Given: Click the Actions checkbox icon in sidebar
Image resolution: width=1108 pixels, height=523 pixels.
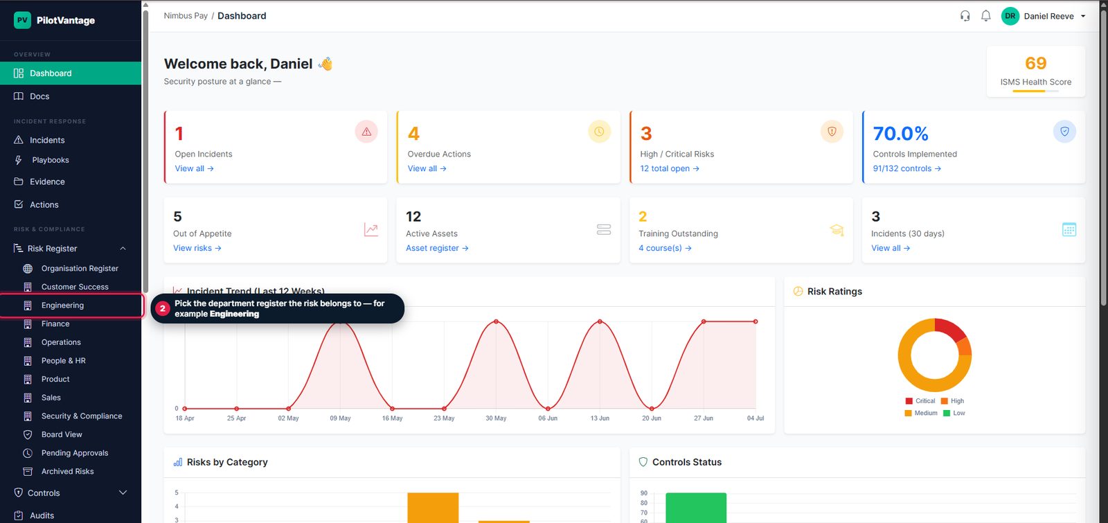Looking at the screenshot, I should [x=19, y=204].
